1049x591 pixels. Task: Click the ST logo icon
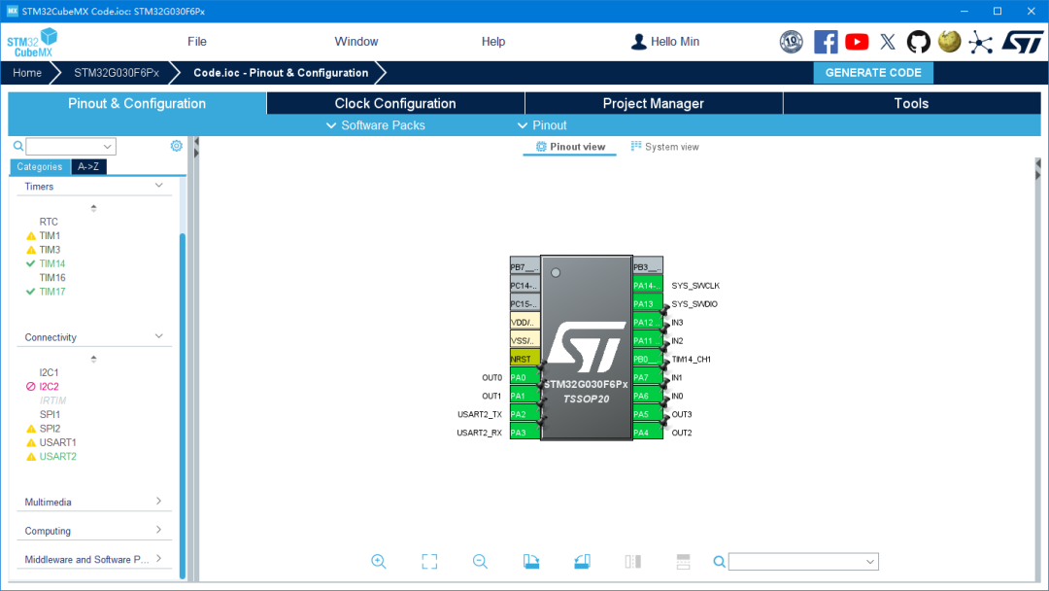point(1022,42)
